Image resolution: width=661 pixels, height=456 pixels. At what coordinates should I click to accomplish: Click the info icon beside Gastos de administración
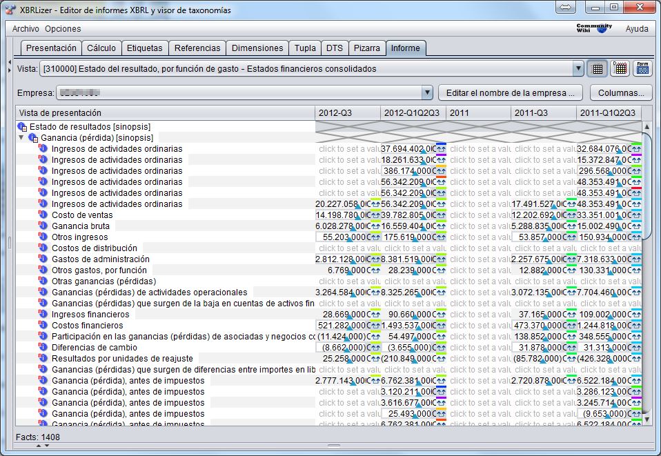coord(43,259)
